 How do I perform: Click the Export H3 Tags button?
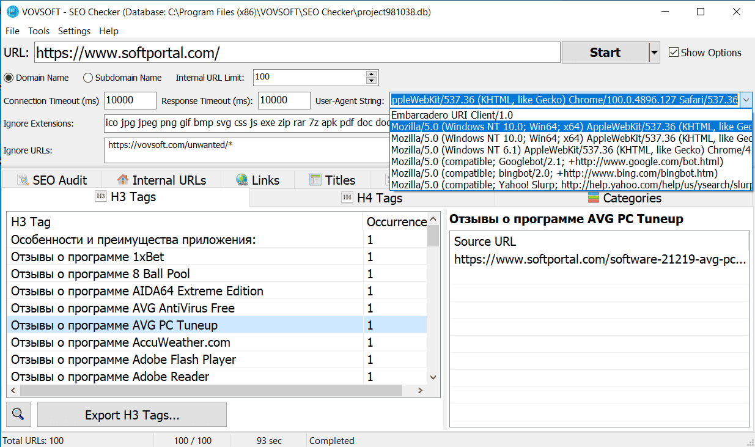[x=132, y=415]
